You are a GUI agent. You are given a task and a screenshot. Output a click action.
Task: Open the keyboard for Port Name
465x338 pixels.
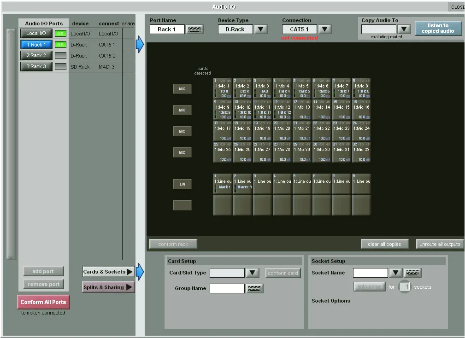(x=194, y=29)
